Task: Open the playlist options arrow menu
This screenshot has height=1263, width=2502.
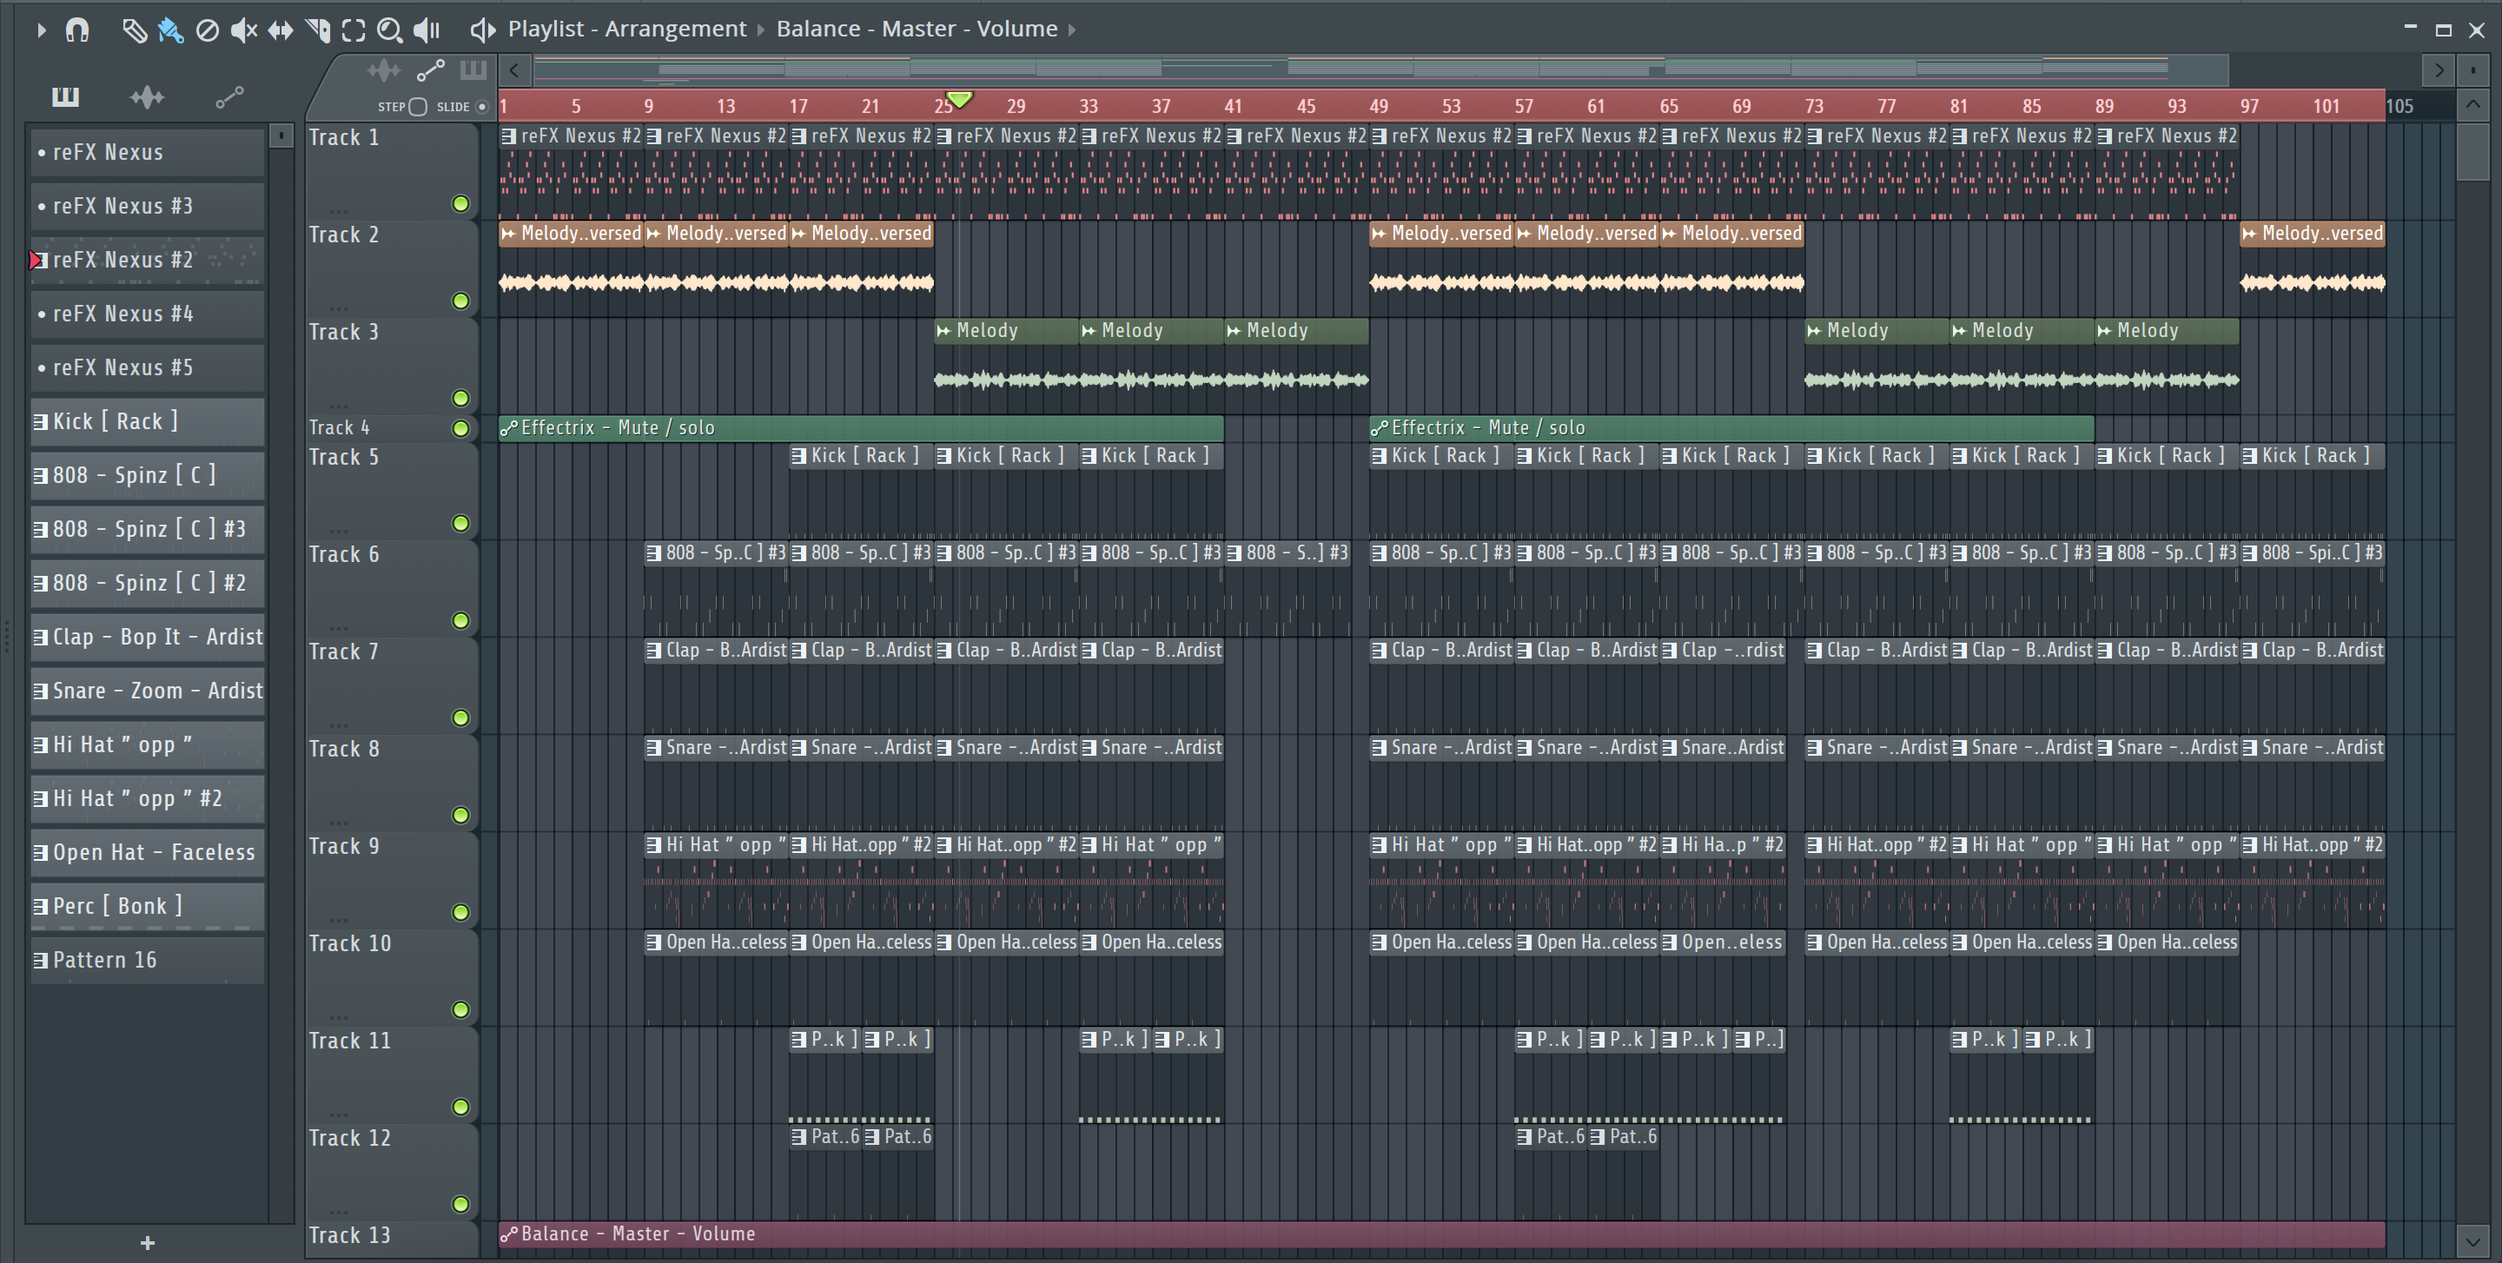Action: click(x=41, y=30)
